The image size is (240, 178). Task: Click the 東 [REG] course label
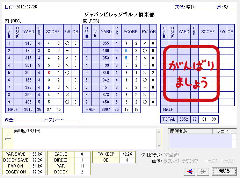coord(91,21)
